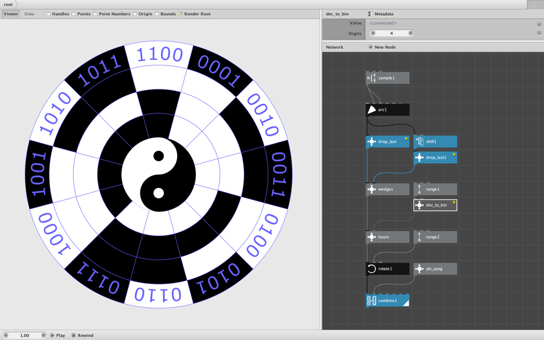Viewport: 544px width, 340px height.
Task: Enable the Handles checkbox
Action: tap(48, 14)
